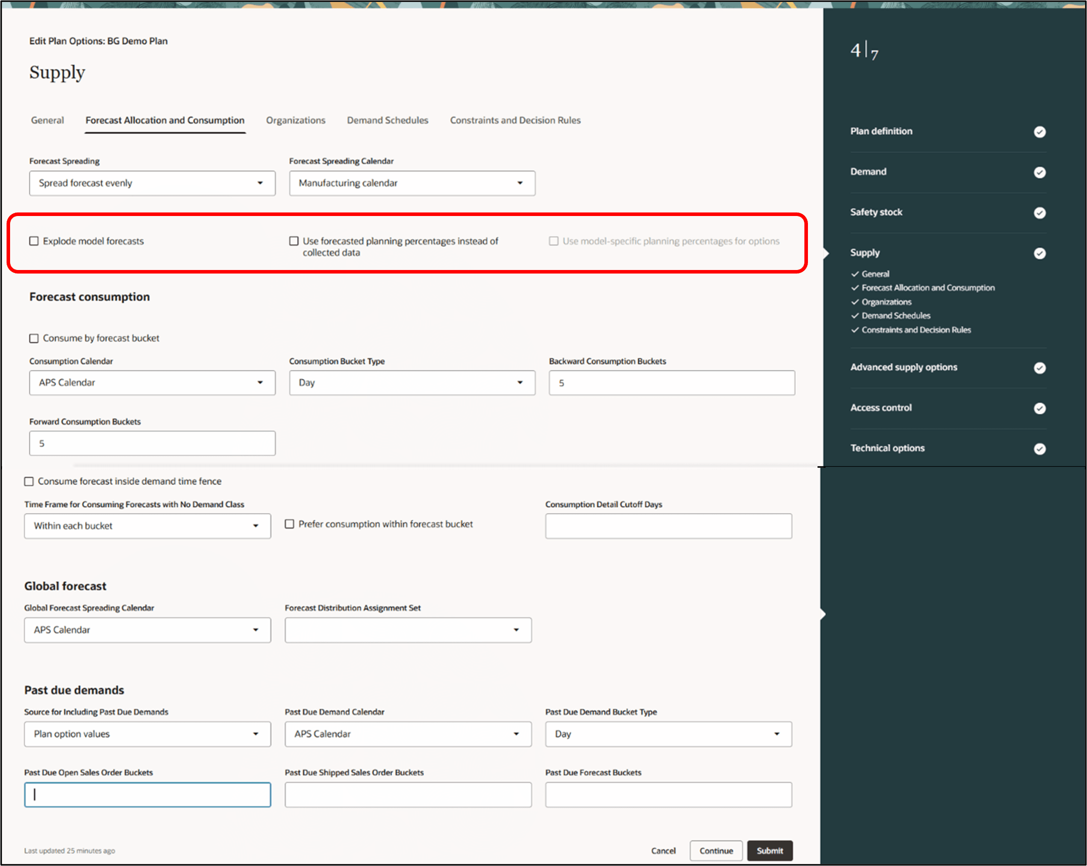Toggle Consume forecast inside demand time fence
Viewport: 1087px width, 866px height.
click(x=29, y=481)
